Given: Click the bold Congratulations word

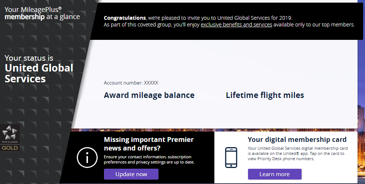Looking at the screenshot, I should [x=125, y=18].
